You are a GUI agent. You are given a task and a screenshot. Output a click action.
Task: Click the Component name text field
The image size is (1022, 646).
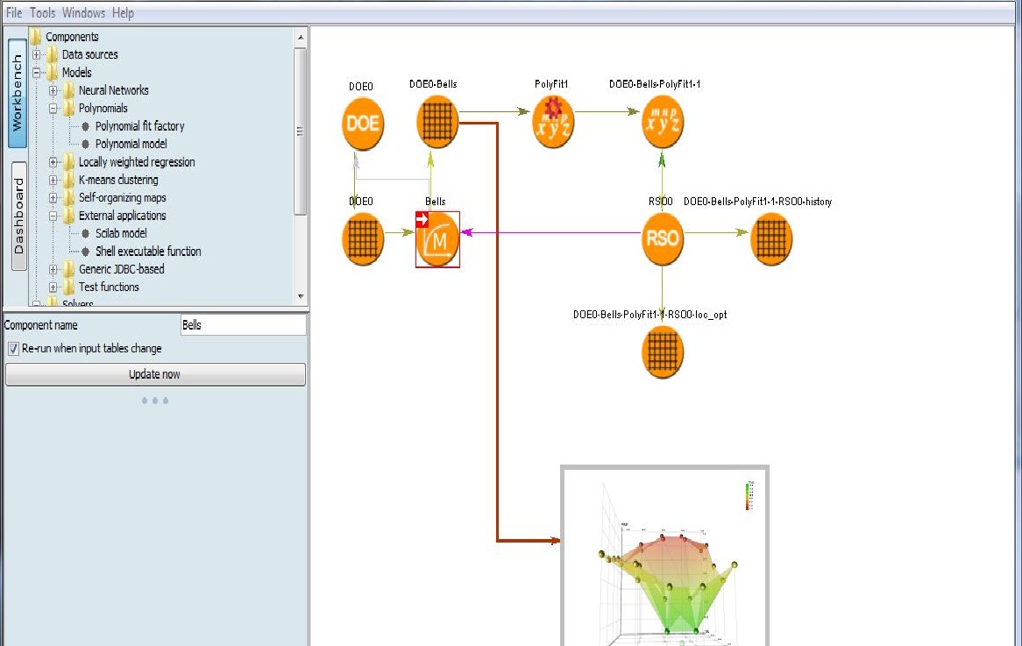pos(243,325)
